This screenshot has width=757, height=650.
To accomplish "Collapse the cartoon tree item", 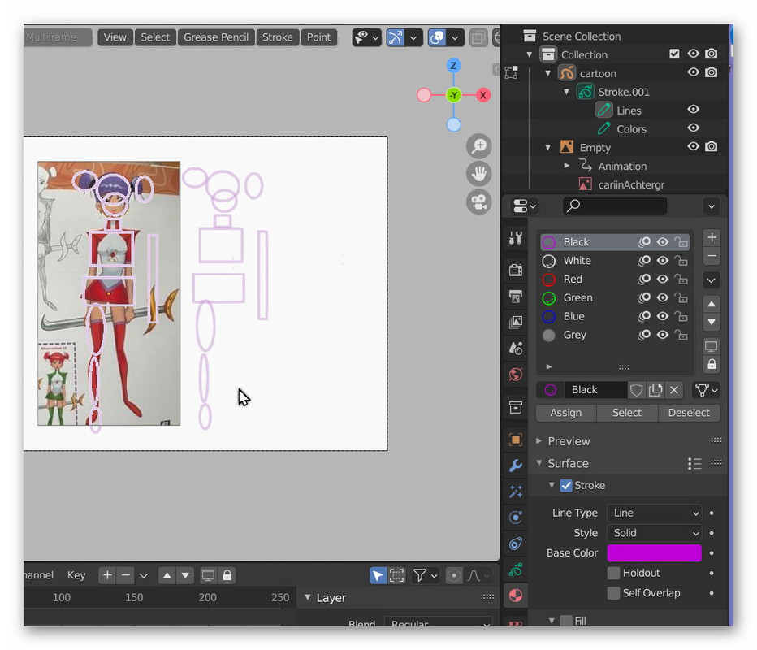I will point(547,73).
